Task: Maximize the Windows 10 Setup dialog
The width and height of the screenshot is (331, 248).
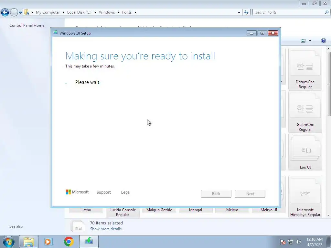Action: pyautogui.click(x=262, y=33)
